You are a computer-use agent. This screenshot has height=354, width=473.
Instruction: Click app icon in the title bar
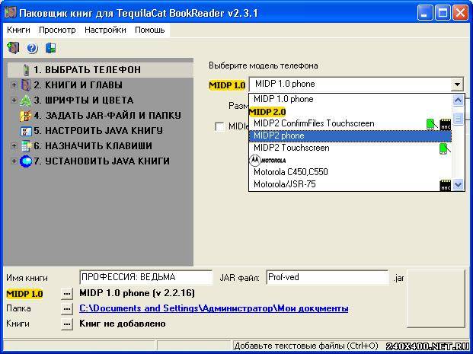coord(10,13)
